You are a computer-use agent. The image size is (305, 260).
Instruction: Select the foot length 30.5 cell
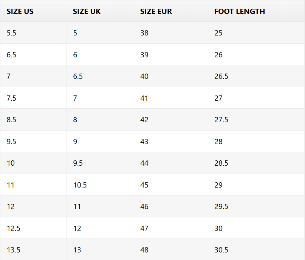click(x=256, y=249)
